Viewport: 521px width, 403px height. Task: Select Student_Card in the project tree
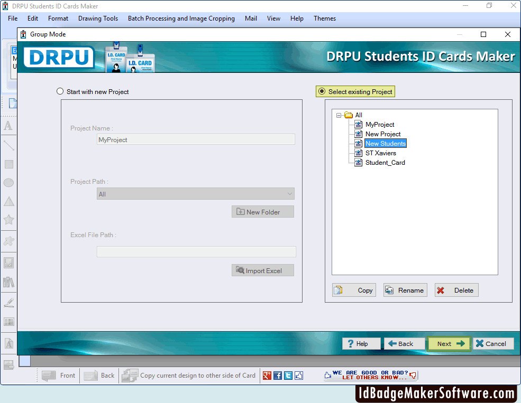385,163
